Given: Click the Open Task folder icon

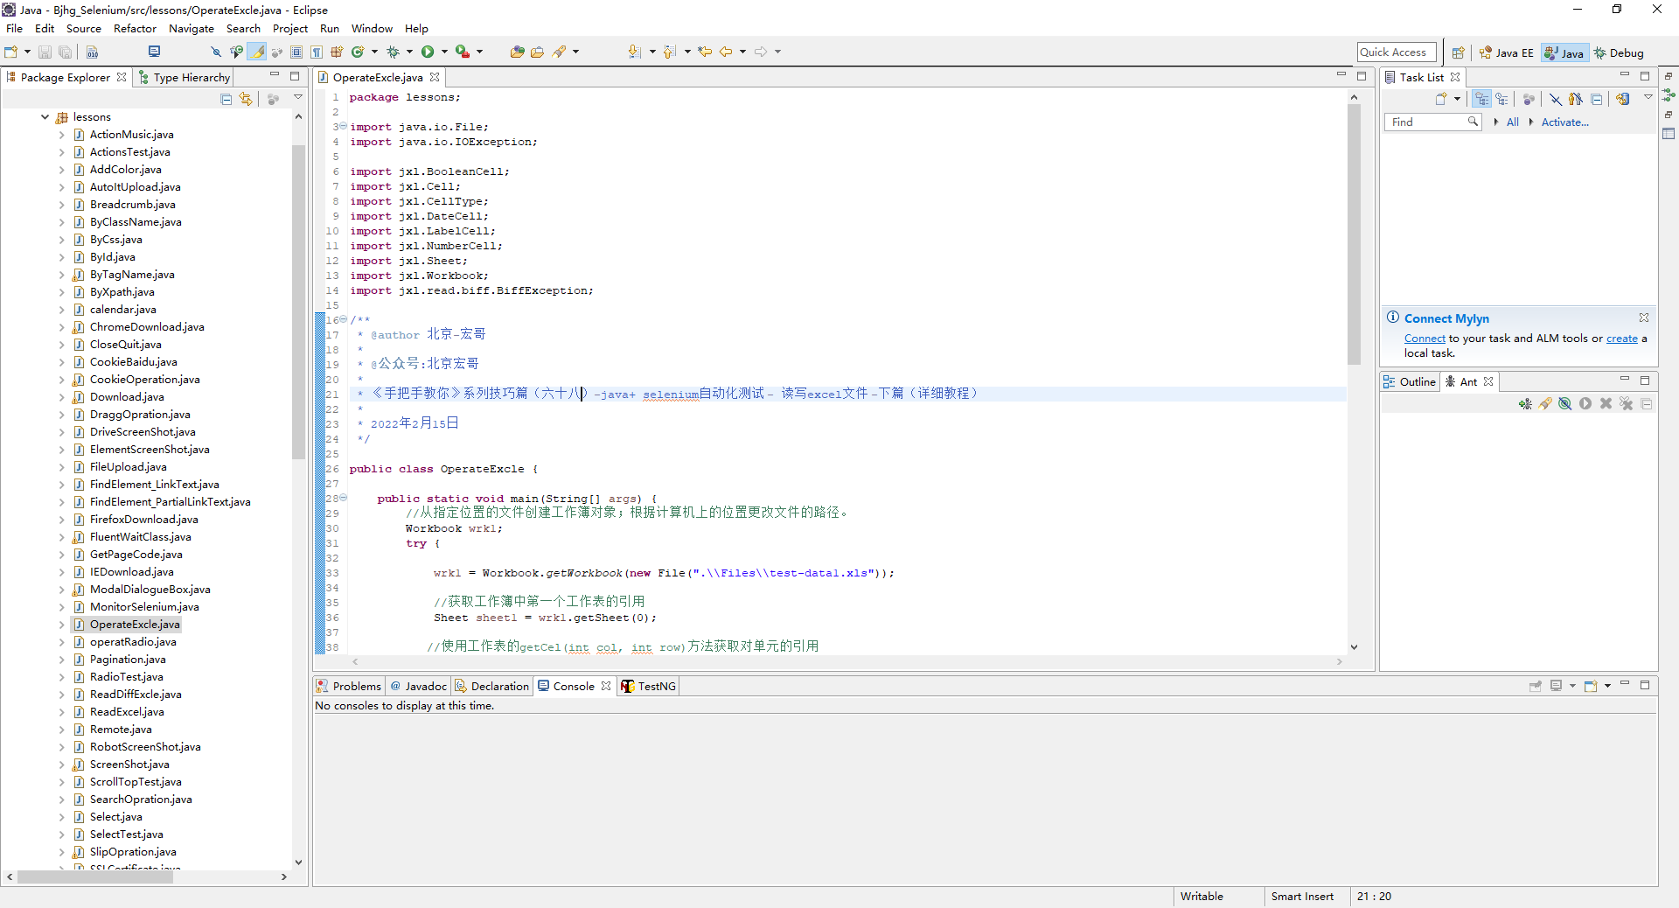Looking at the screenshot, I should click(537, 52).
